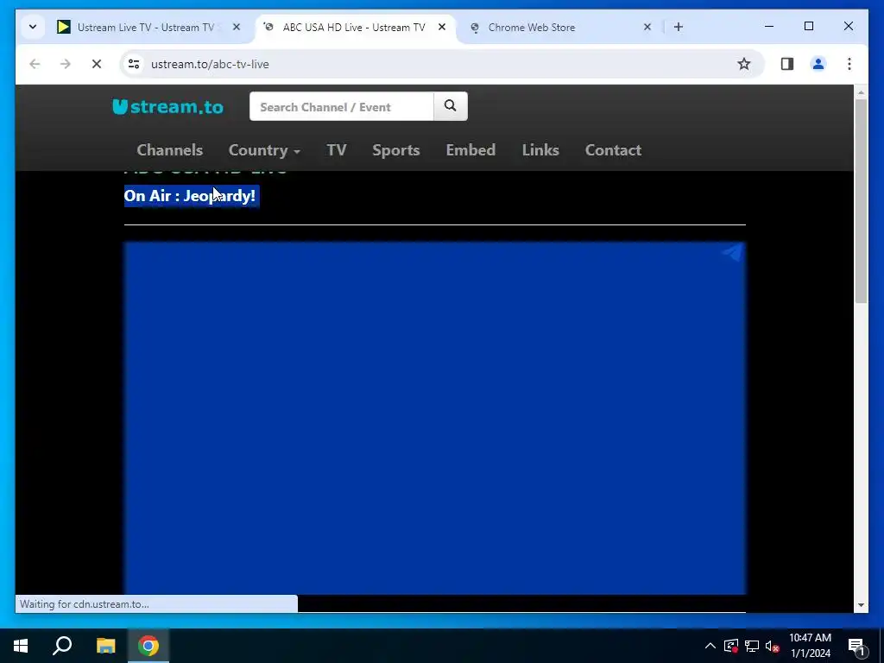Click Chrome icon in the taskbar
The height and width of the screenshot is (663, 884).
point(148,646)
